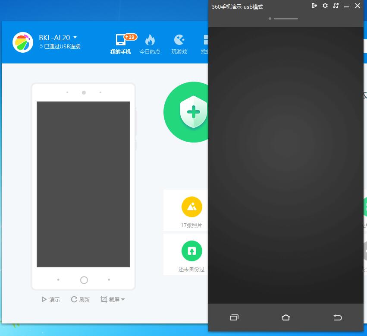Start phone demo with 演示 button
This screenshot has height=336, width=367.
[50, 299]
